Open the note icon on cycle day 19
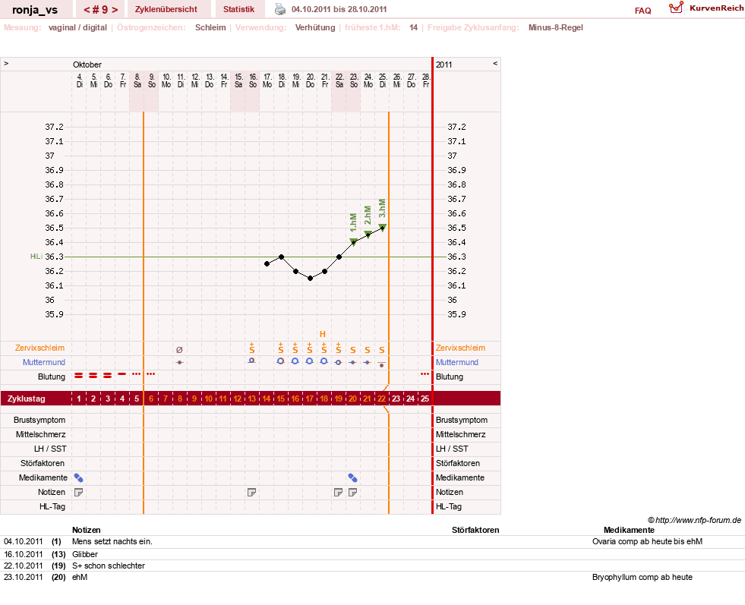The height and width of the screenshot is (605, 745). click(338, 493)
